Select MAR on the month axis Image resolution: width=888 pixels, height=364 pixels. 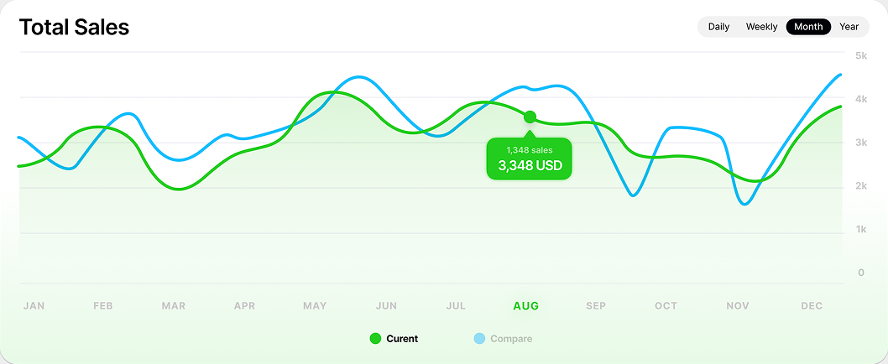(174, 306)
